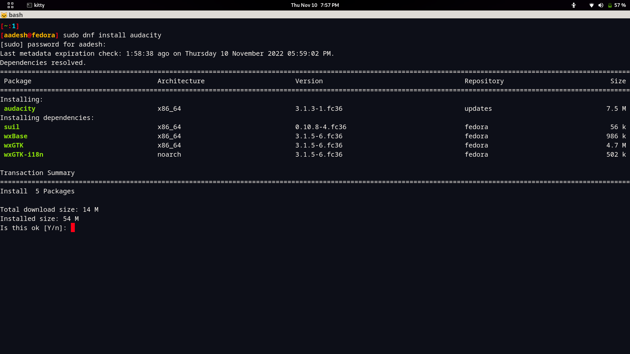This screenshot has width=630, height=354.
Task: Click the volume speaker icon
Action: (x=600, y=5)
